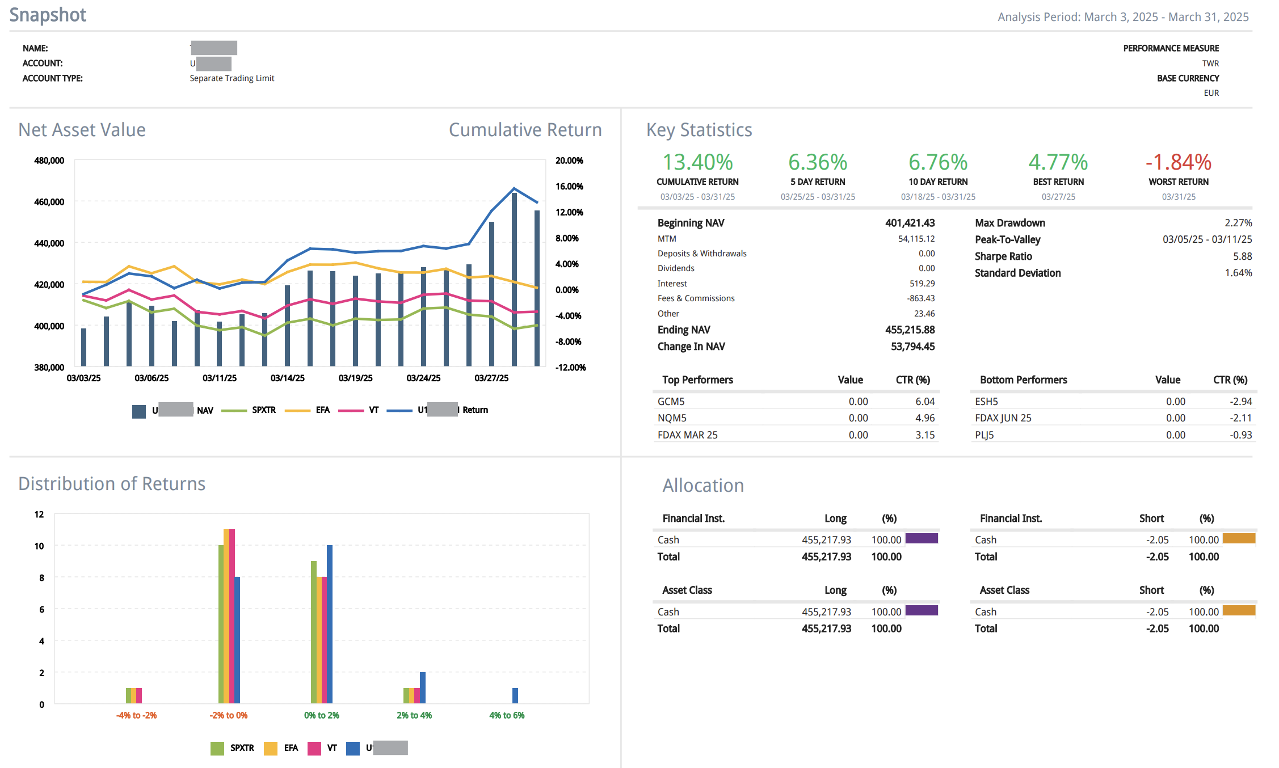Click the SPXTR green legend line marker
This screenshot has height=768, width=1279.
[x=234, y=410]
